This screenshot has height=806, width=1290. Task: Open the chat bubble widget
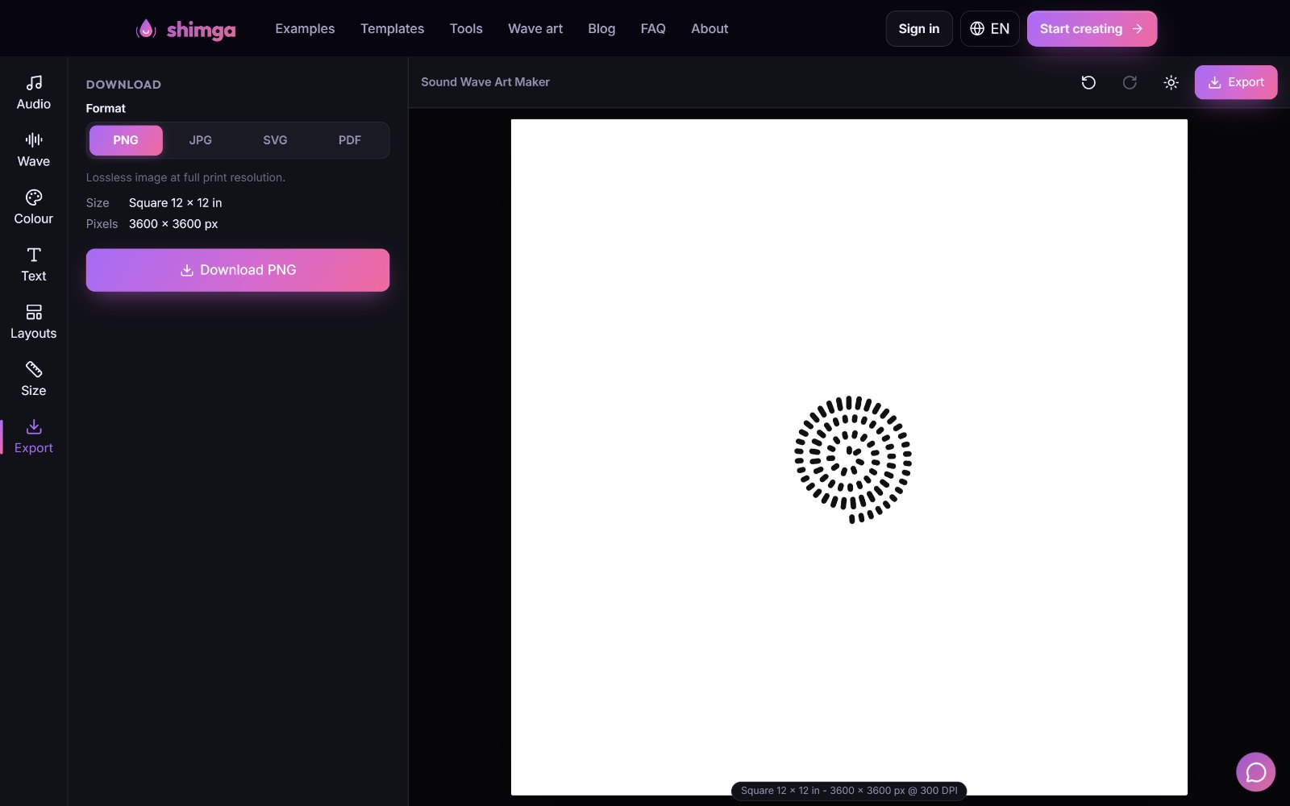point(1255,772)
